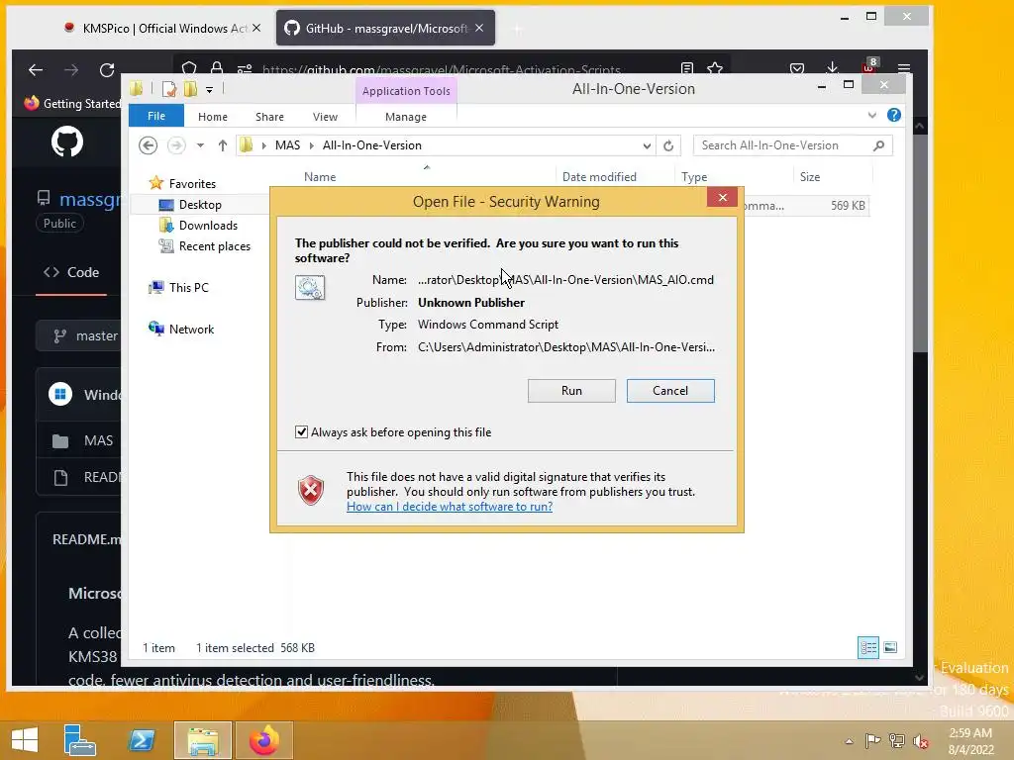Switch Explorer to details view icon

tap(867, 647)
